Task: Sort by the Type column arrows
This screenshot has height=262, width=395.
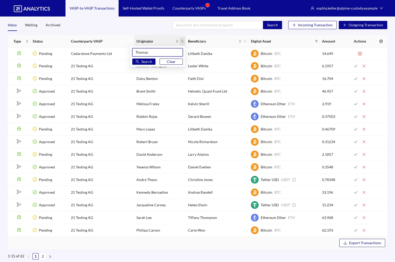Action: [27, 41]
